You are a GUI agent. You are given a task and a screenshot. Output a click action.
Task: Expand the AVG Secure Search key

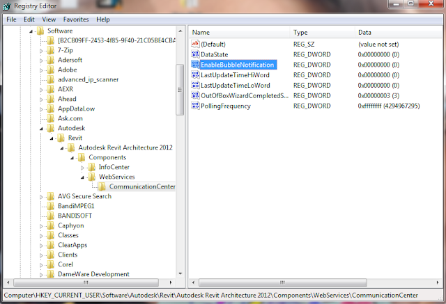coord(41,197)
